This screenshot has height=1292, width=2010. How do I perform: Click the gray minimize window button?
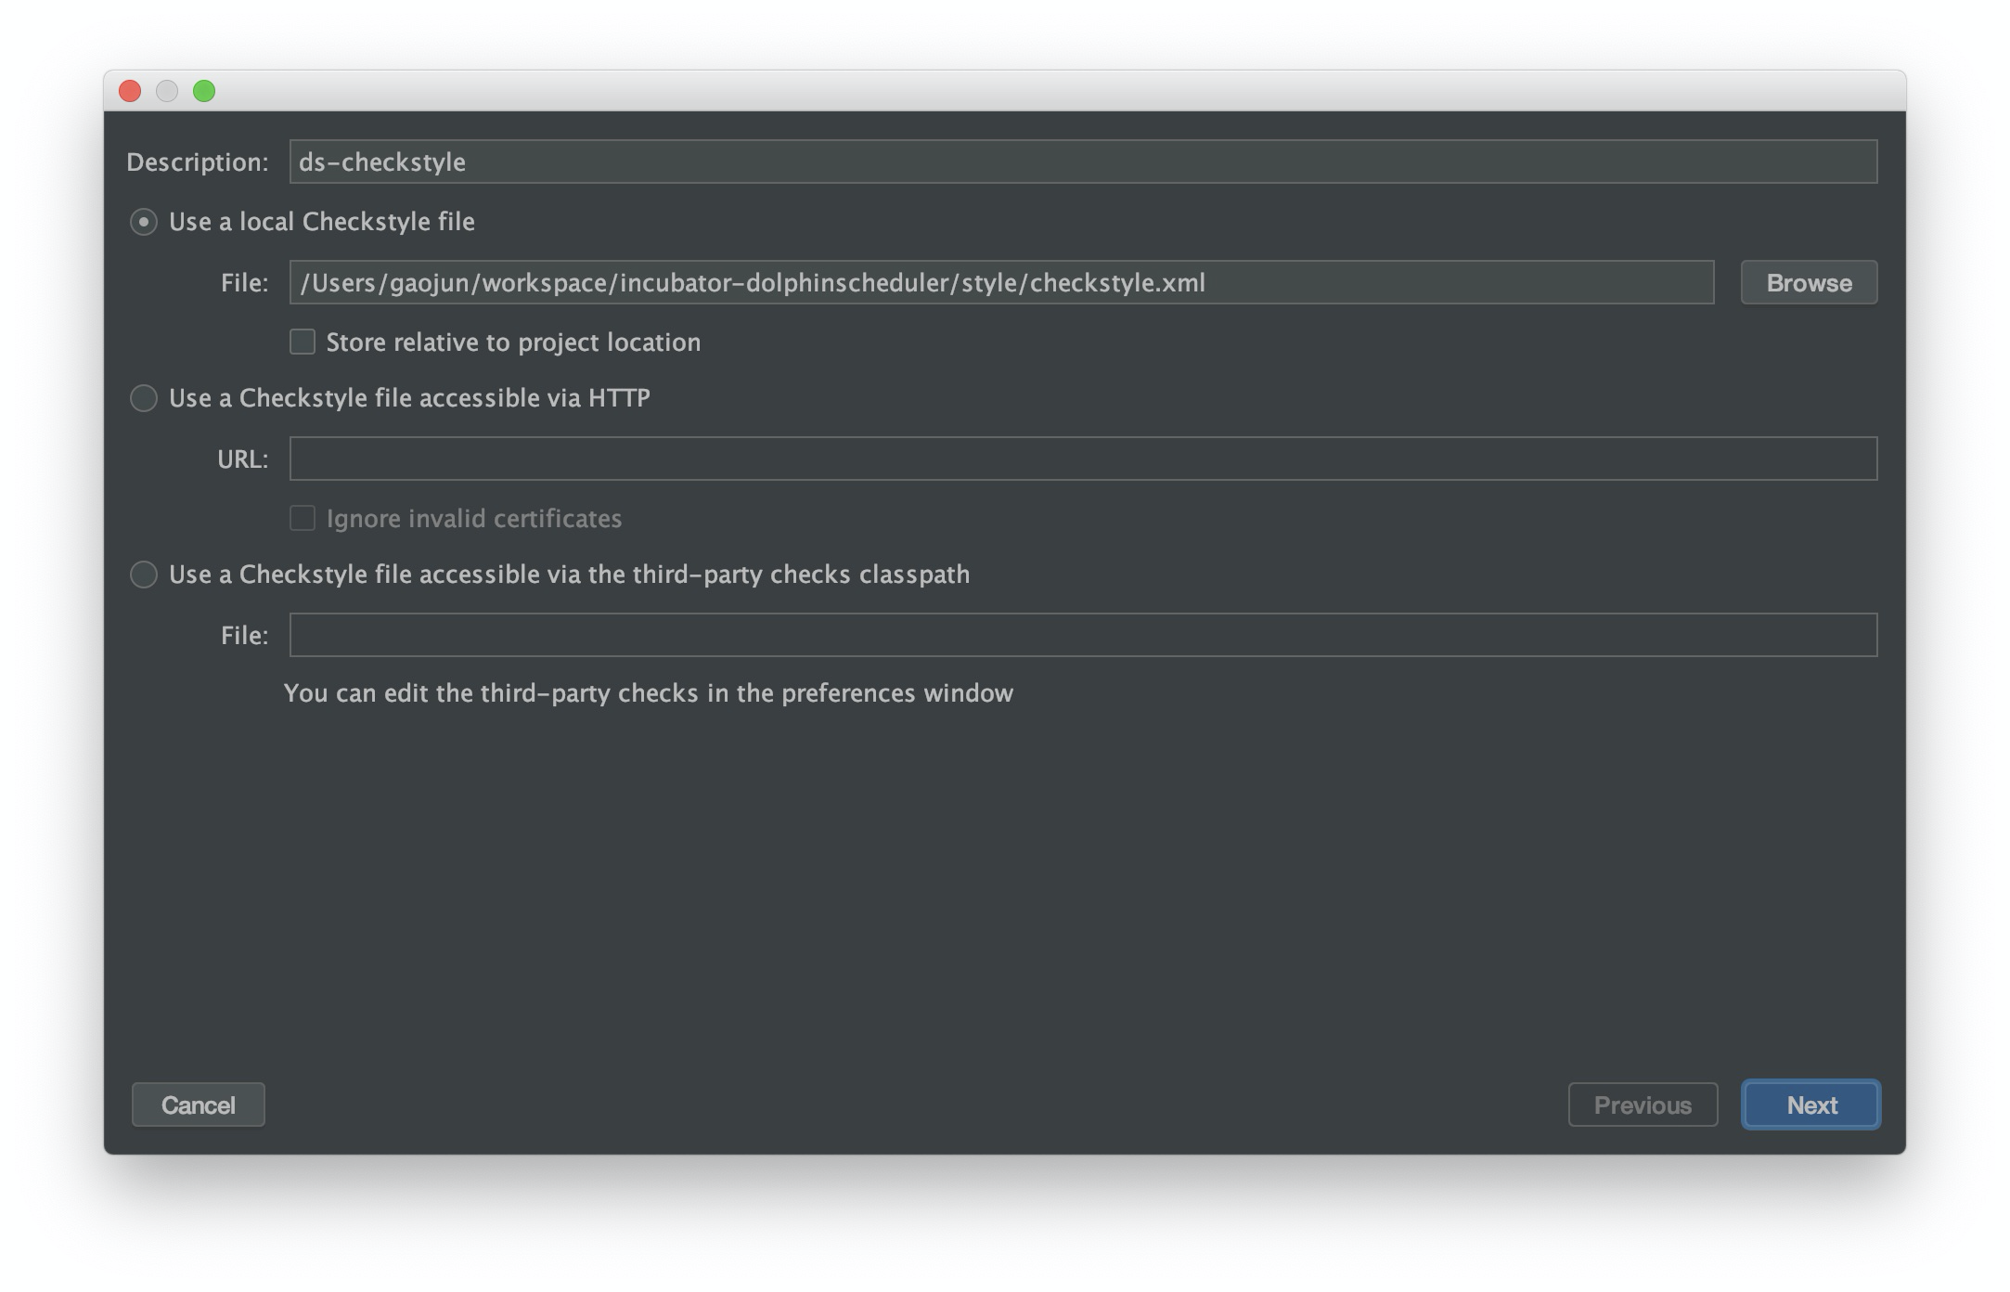(x=167, y=91)
